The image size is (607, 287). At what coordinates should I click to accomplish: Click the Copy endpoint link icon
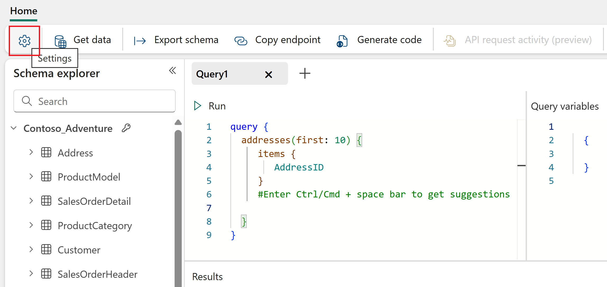(241, 41)
